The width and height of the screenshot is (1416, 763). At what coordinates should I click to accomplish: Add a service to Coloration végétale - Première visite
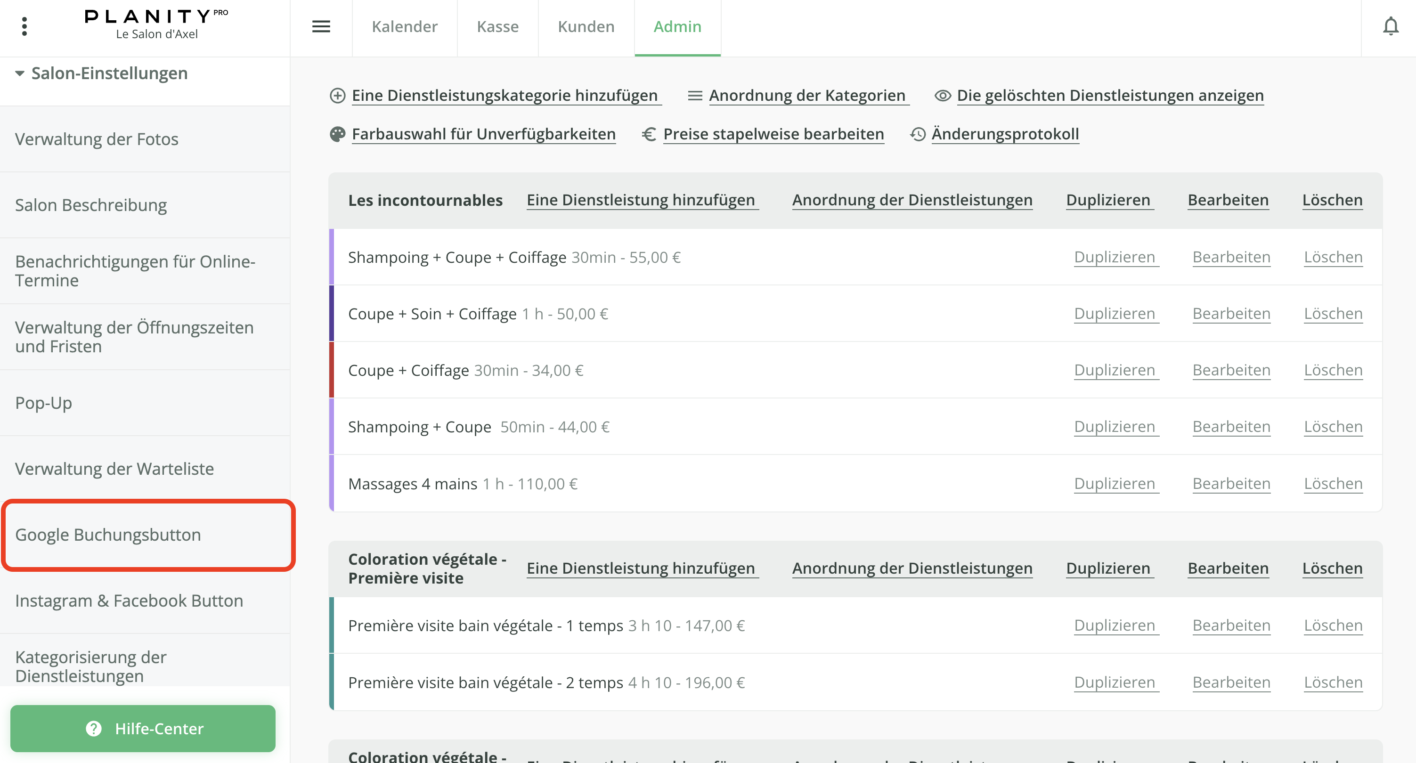(x=642, y=568)
